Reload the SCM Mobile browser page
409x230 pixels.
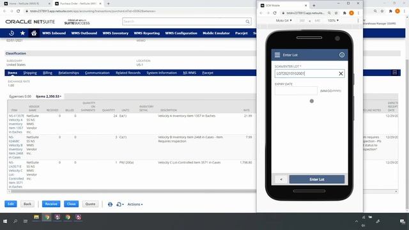[275, 13]
